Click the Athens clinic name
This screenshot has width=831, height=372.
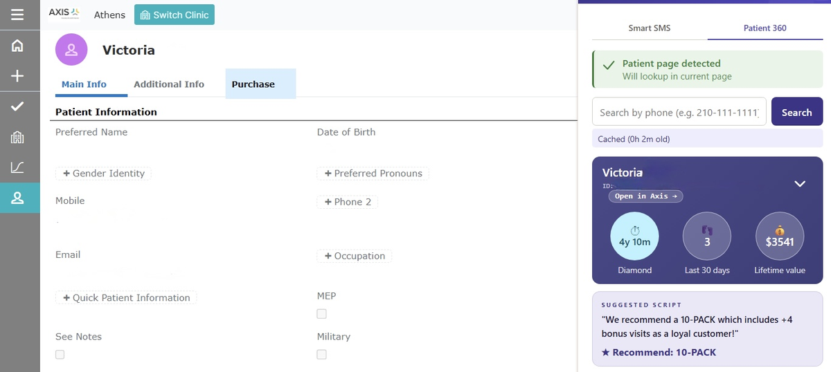tap(109, 15)
